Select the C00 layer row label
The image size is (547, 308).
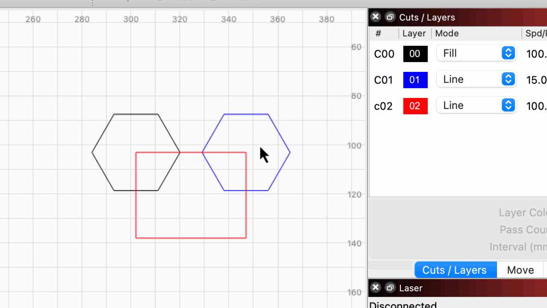[x=384, y=54]
